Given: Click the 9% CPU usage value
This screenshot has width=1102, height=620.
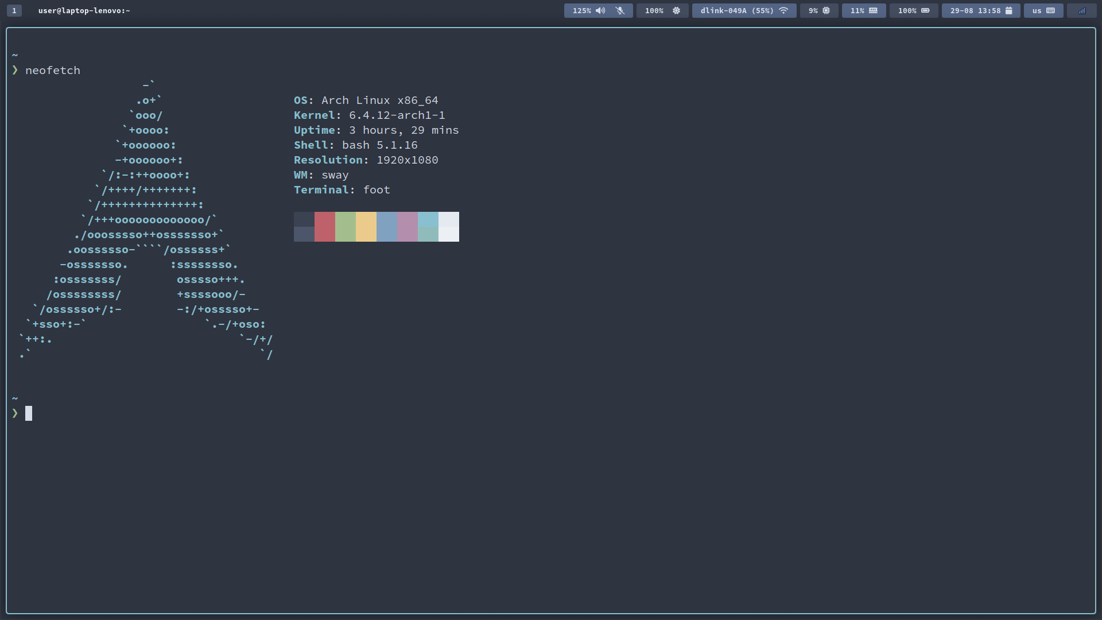Looking at the screenshot, I should point(813,10).
